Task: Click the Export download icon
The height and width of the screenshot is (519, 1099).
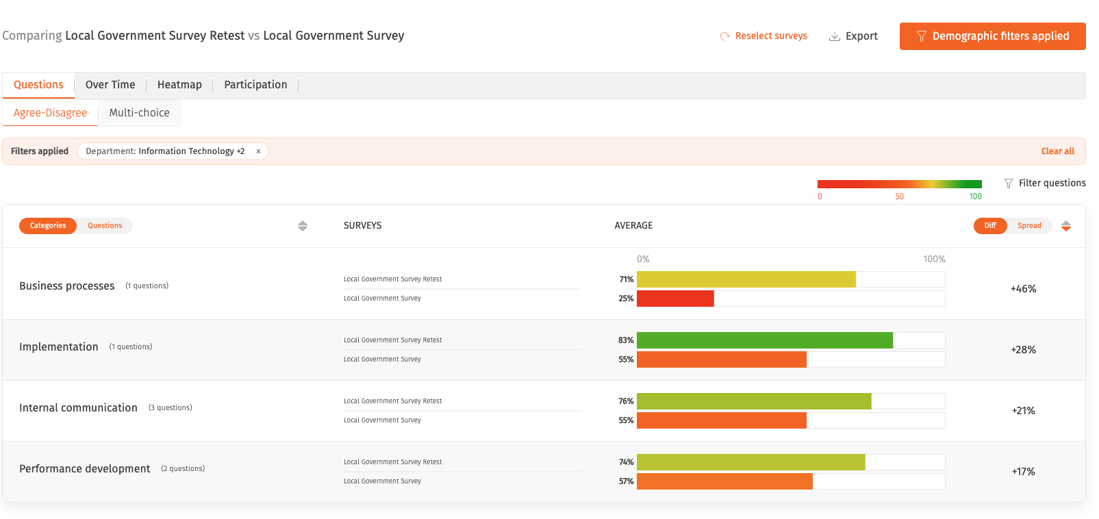Action: pos(835,36)
